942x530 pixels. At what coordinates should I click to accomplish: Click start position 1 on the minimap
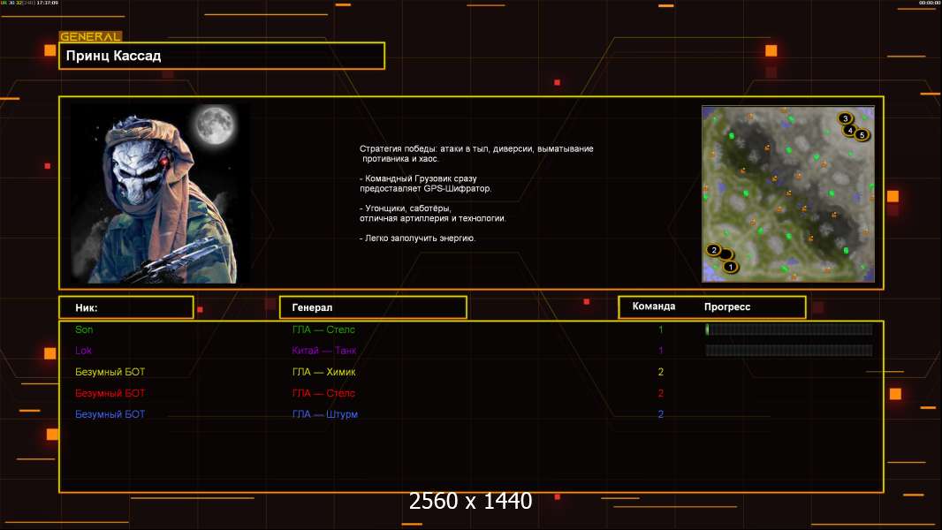(730, 266)
